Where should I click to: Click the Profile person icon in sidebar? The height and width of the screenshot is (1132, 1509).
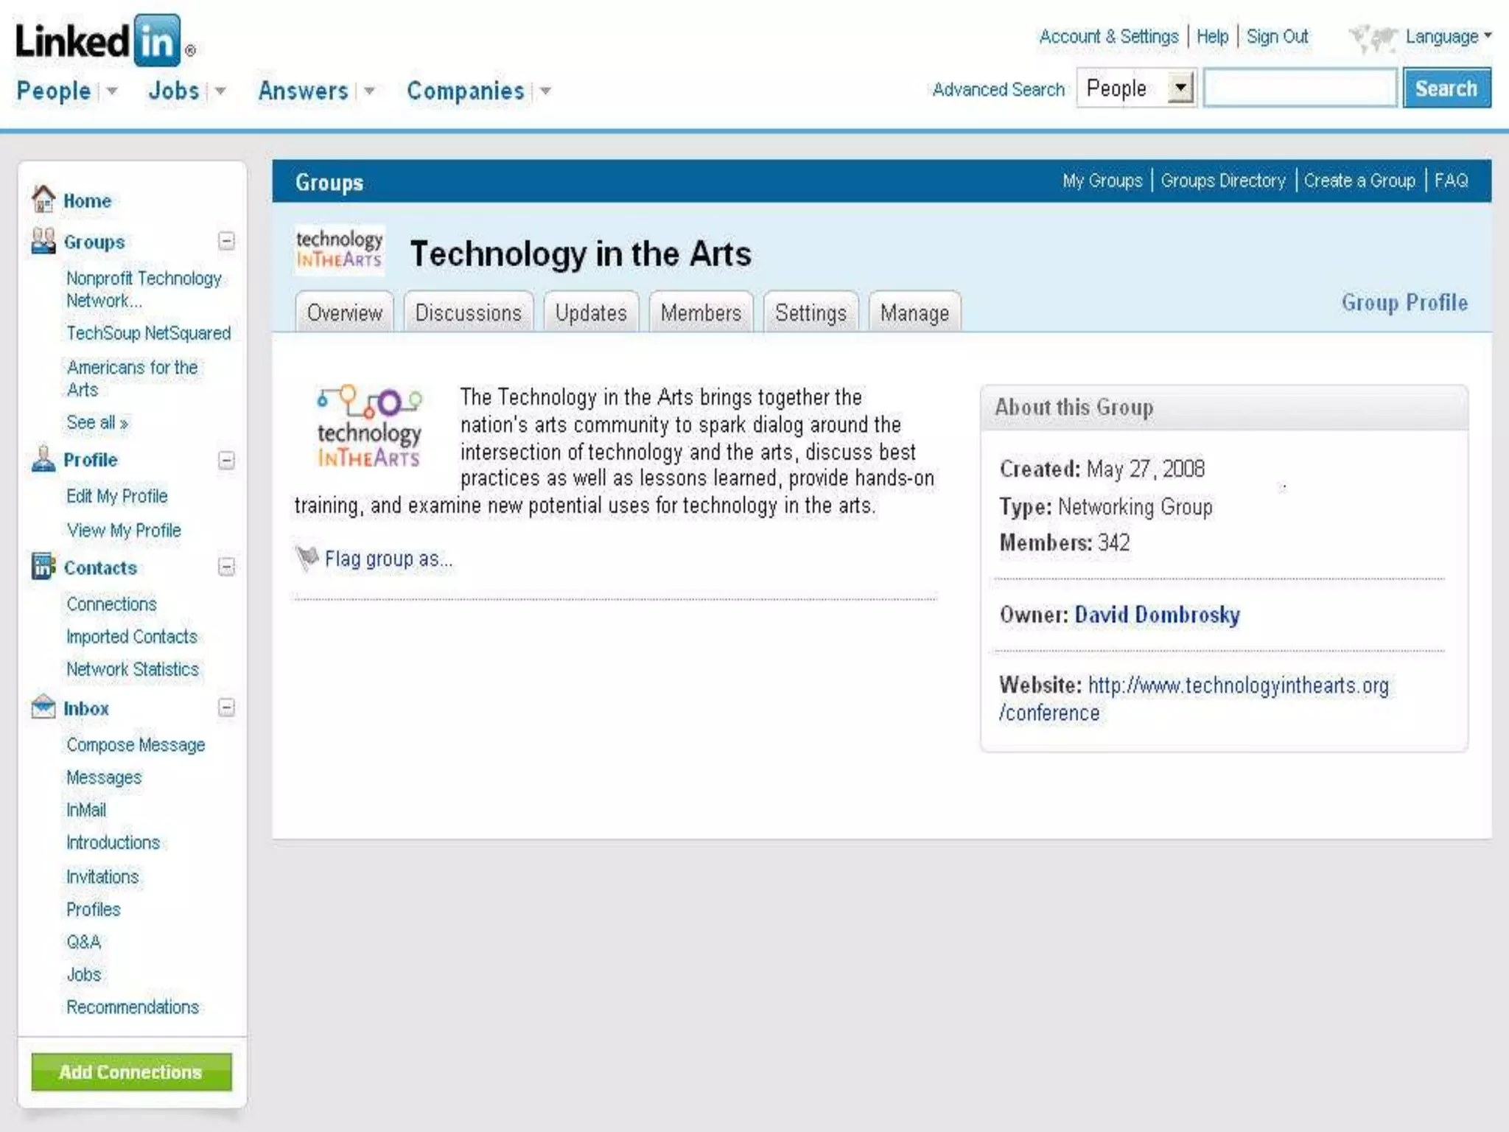[43, 458]
